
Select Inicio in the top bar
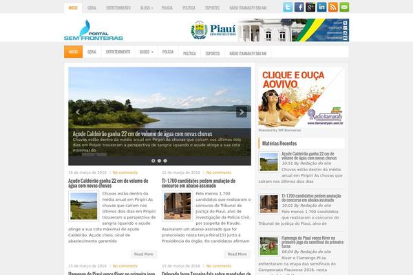[x=73, y=8]
